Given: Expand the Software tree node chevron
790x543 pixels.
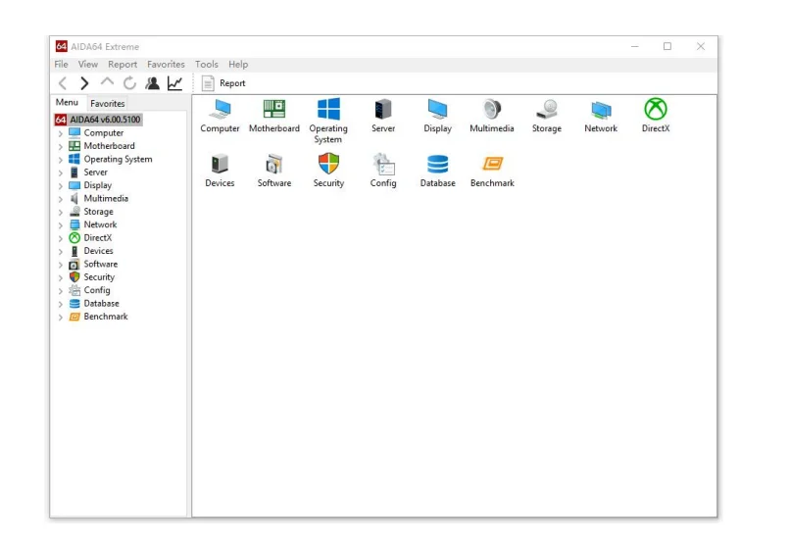Looking at the screenshot, I should [x=61, y=265].
